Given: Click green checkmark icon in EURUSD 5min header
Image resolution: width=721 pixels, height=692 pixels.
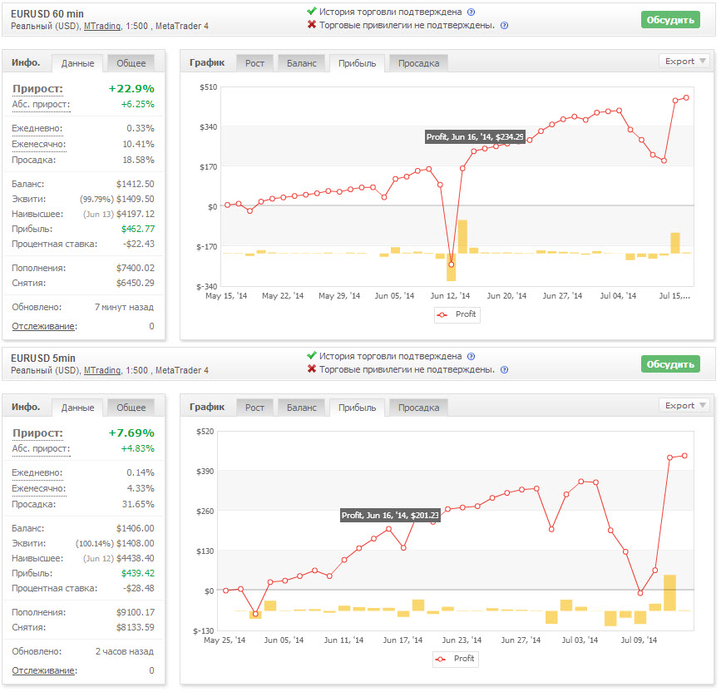Looking at the screenshot, I should pos(311,355).
